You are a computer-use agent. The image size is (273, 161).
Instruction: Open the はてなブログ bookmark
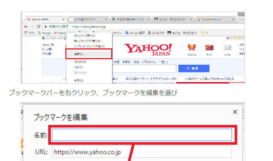(156, 33)
